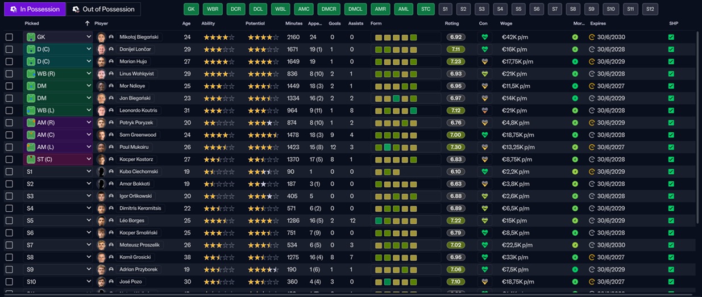This screenshot has width=702, height=297.
Task: Click the ST (C) role pitch icon
Action: tap(31, 160)
